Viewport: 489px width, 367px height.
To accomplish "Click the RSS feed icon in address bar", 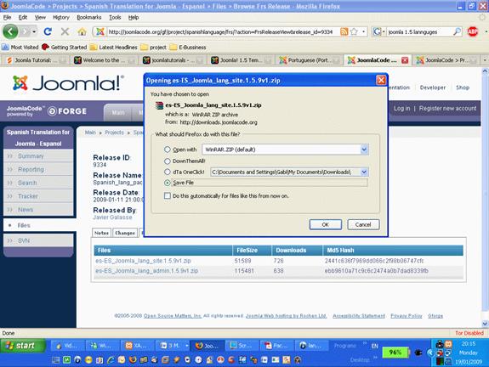I will coord(344,31).
